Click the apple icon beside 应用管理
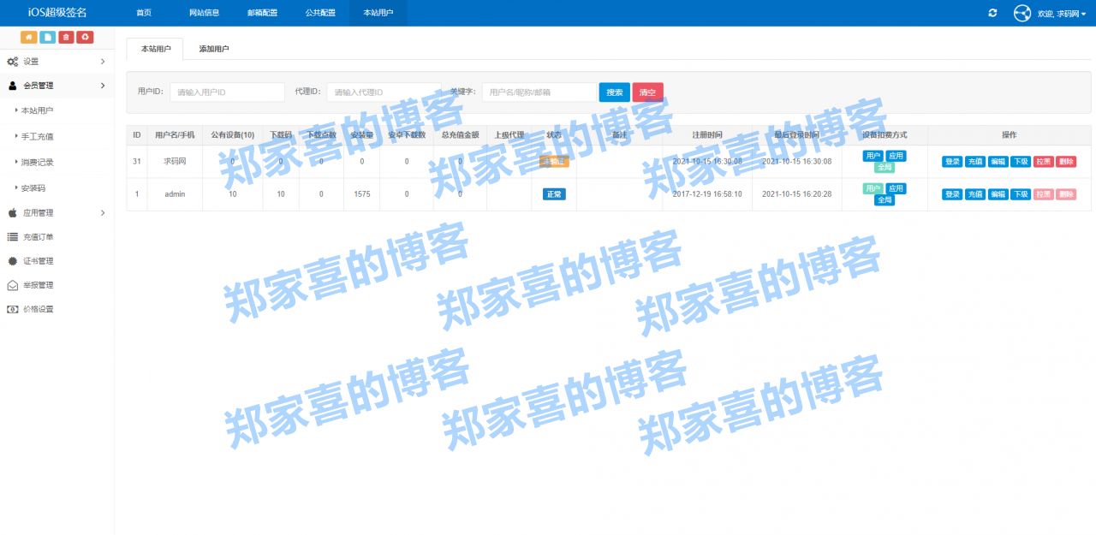This screenshot has height=535, width=1096. pyautogui.click(x=13, y=212)
